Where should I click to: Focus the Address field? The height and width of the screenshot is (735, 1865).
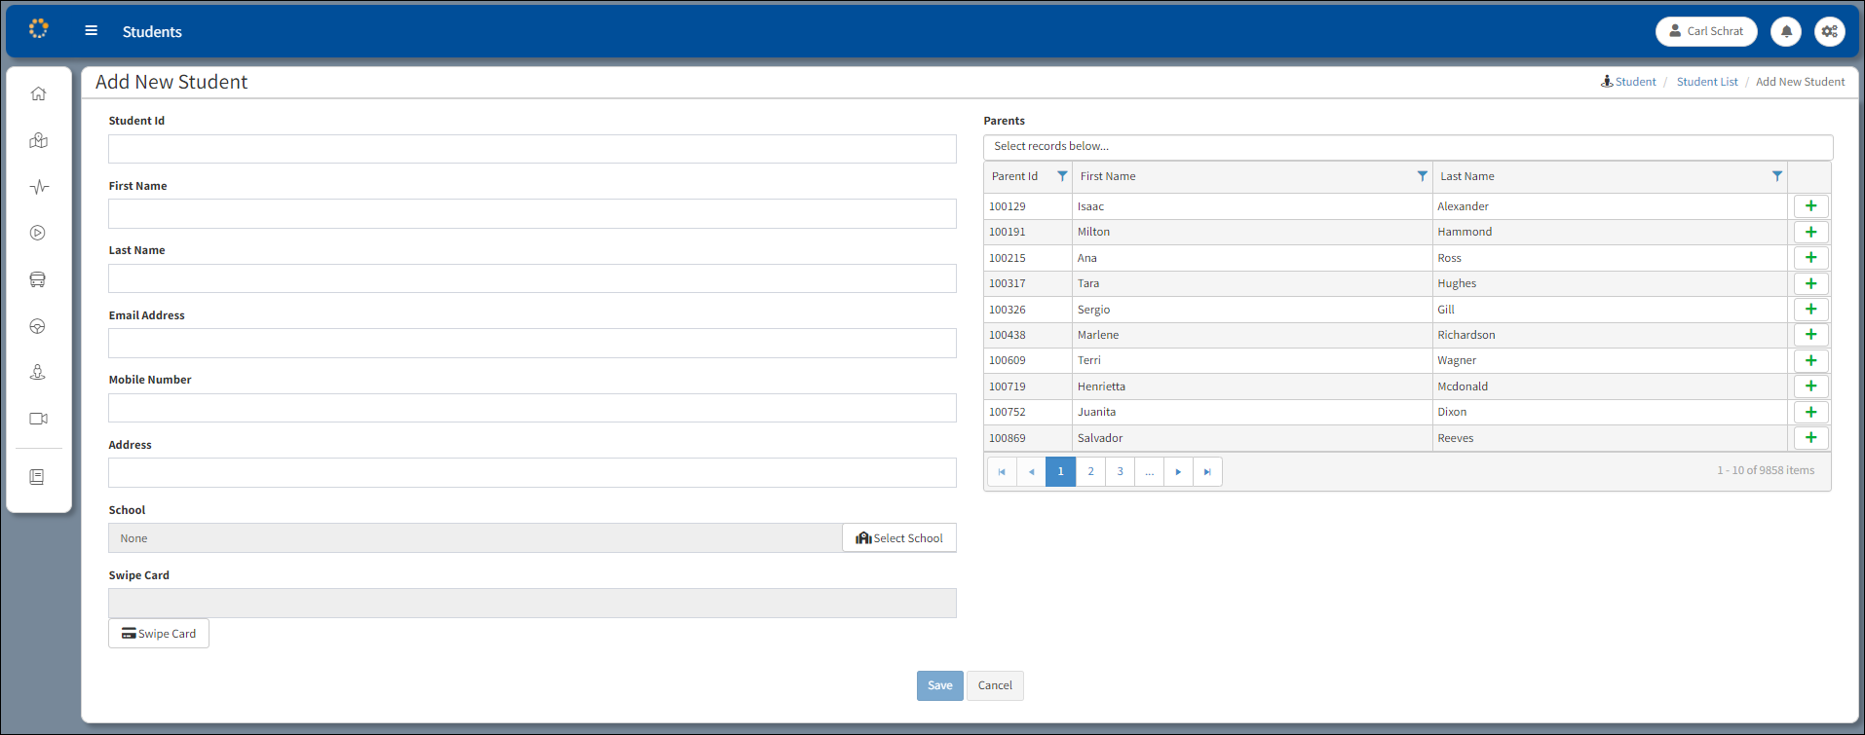click(x=532, y=473)
